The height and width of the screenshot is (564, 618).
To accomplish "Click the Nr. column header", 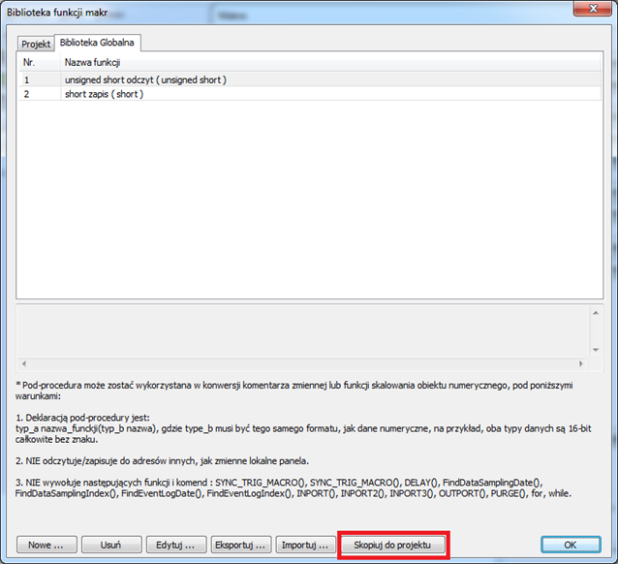I will coord(40,62).
